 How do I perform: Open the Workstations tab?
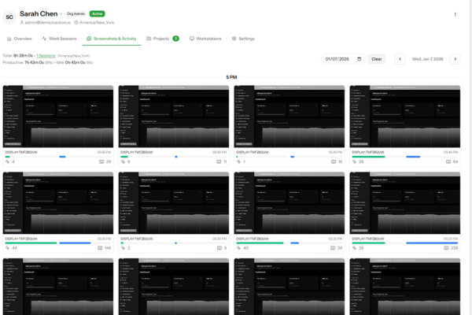point(205,39)
